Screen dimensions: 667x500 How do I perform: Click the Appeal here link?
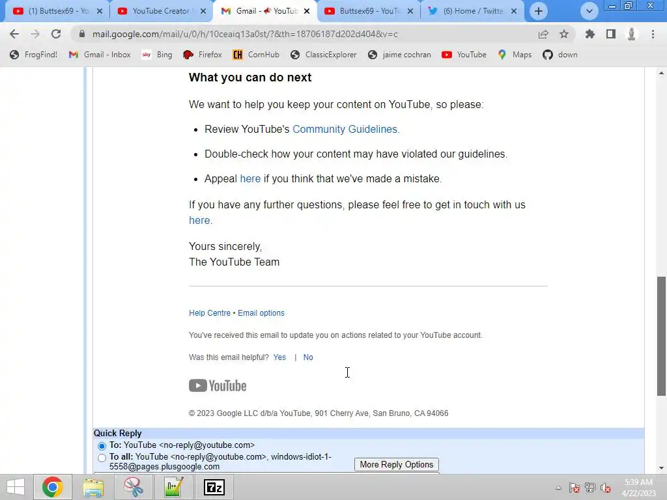[x=250, y=179]
